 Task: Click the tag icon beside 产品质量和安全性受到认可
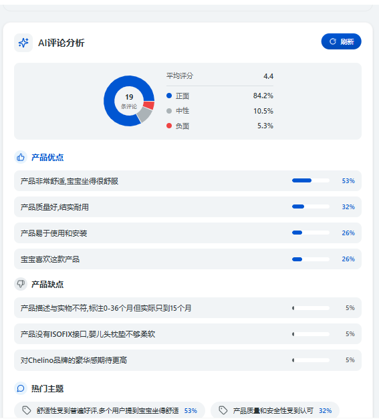(223, 410)
